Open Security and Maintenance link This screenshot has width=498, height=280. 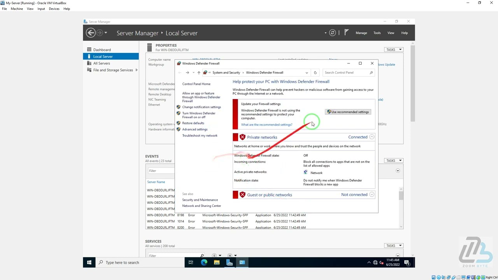200,200
